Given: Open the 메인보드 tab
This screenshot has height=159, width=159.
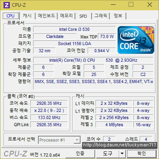Looking at the screenshot, I should tap(46, 16).
